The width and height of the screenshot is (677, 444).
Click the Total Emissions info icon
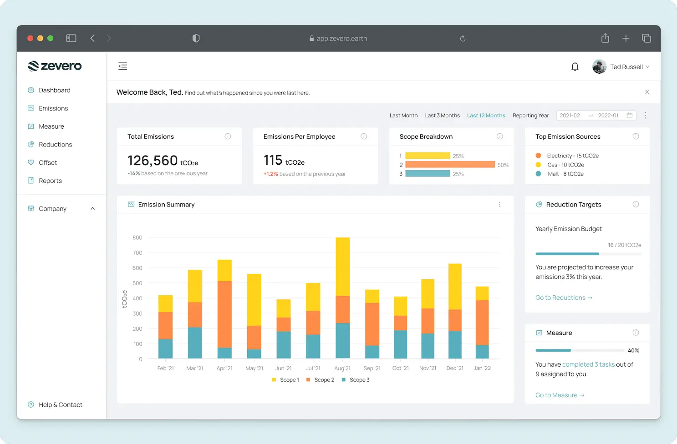pos(228,136)
